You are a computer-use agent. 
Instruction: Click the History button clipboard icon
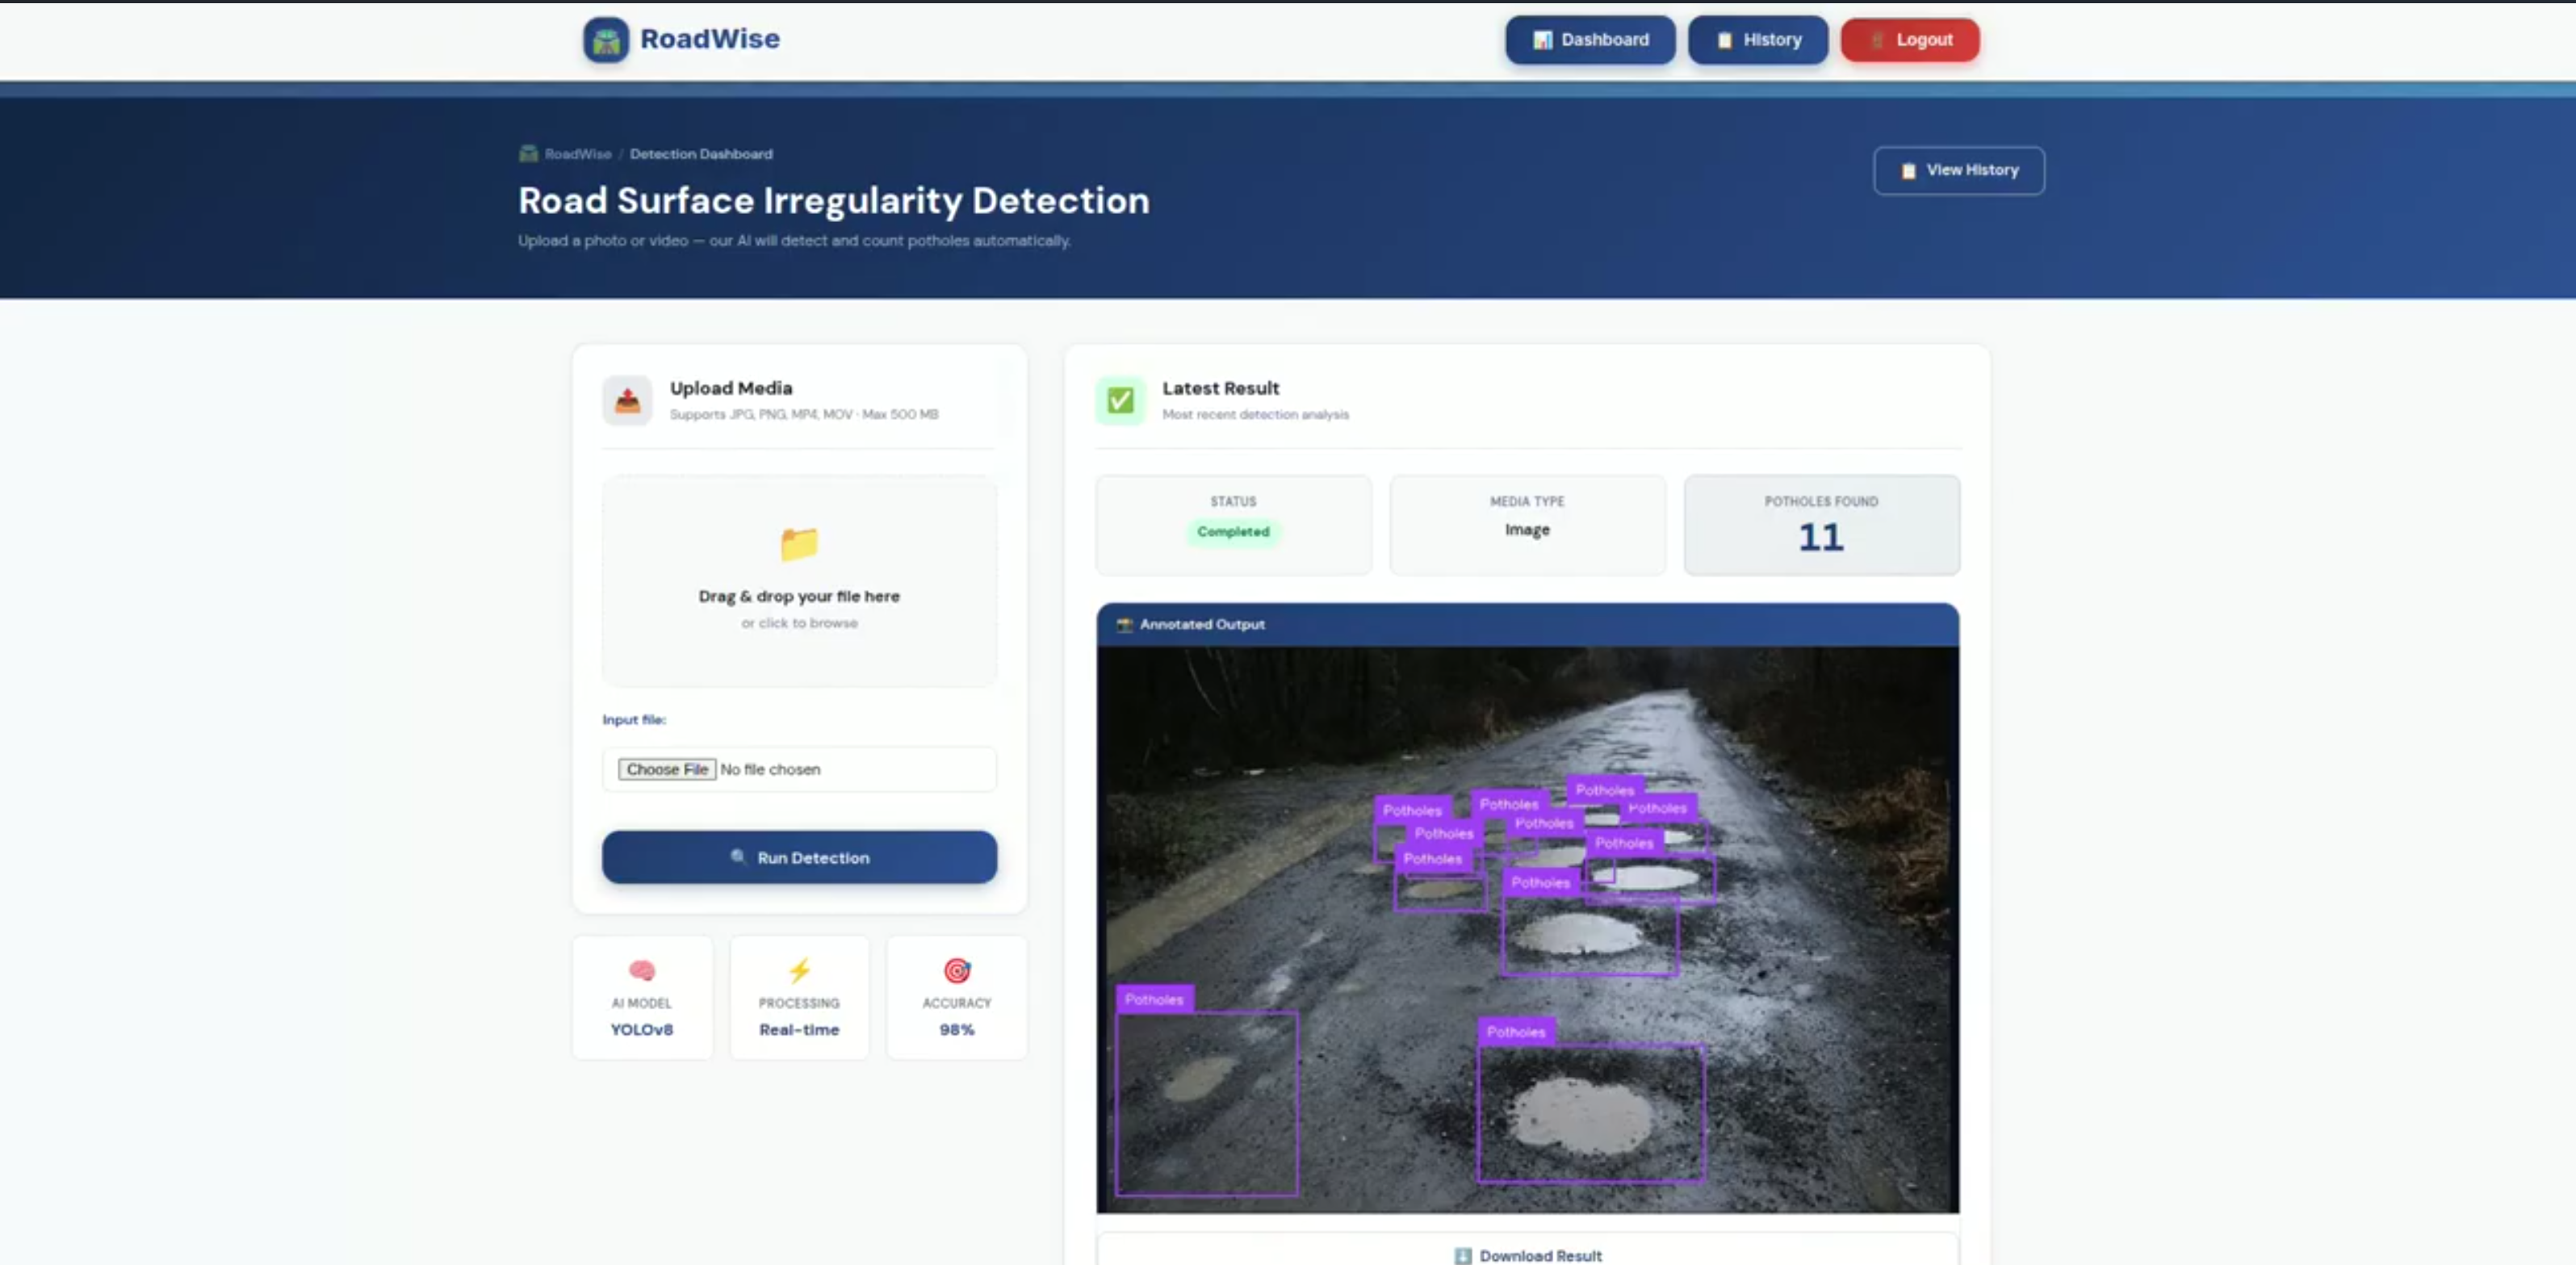click(1724, 40)
